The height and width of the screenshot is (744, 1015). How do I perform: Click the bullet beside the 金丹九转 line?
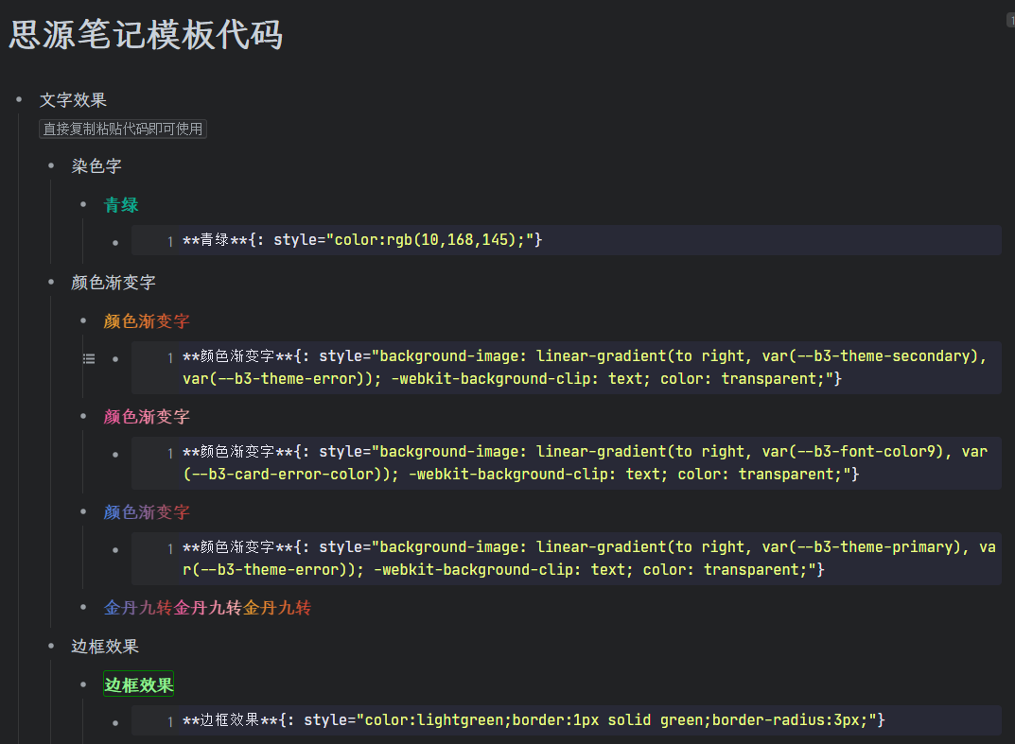[x=83, y=608]
